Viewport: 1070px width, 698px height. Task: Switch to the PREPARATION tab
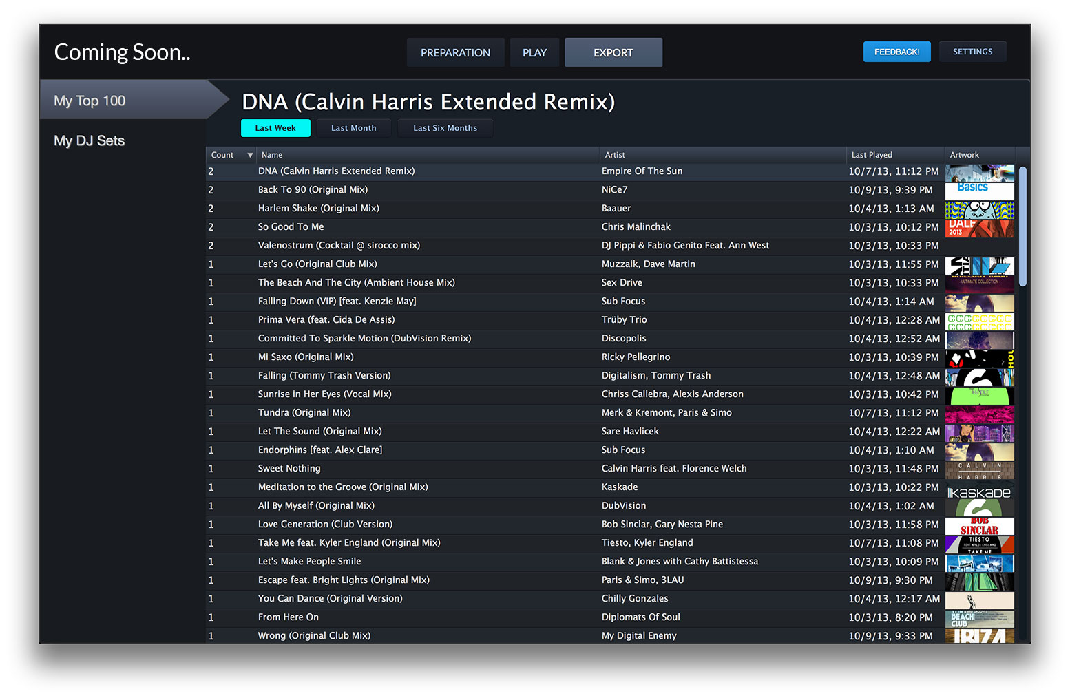[455, 52]
